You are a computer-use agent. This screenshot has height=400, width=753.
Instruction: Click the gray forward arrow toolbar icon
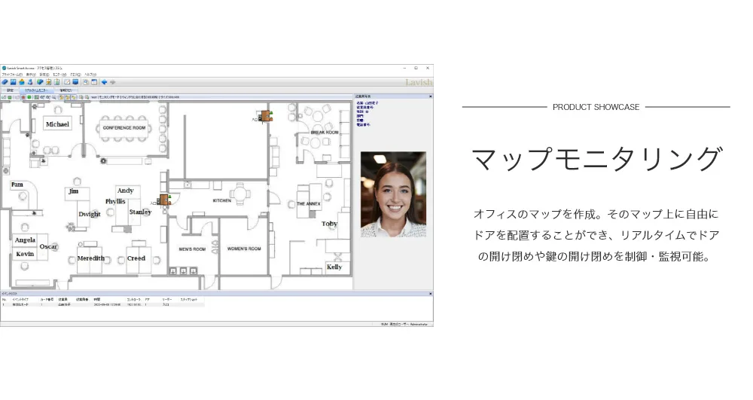pos(112,82)
